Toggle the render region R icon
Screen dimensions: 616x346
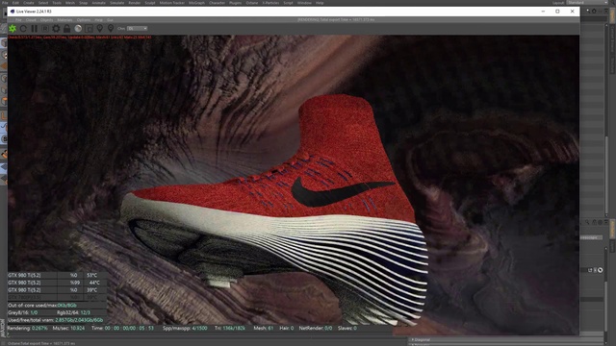(45, 29)
